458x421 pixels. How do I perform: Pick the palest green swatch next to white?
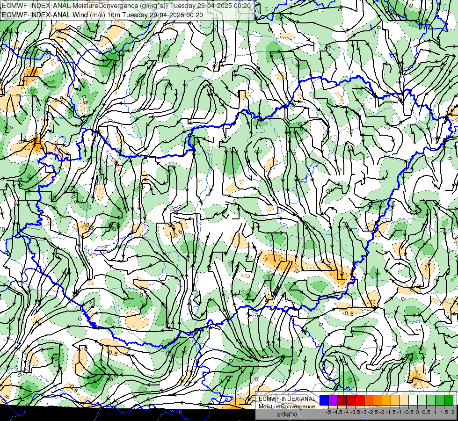[422, 400]
